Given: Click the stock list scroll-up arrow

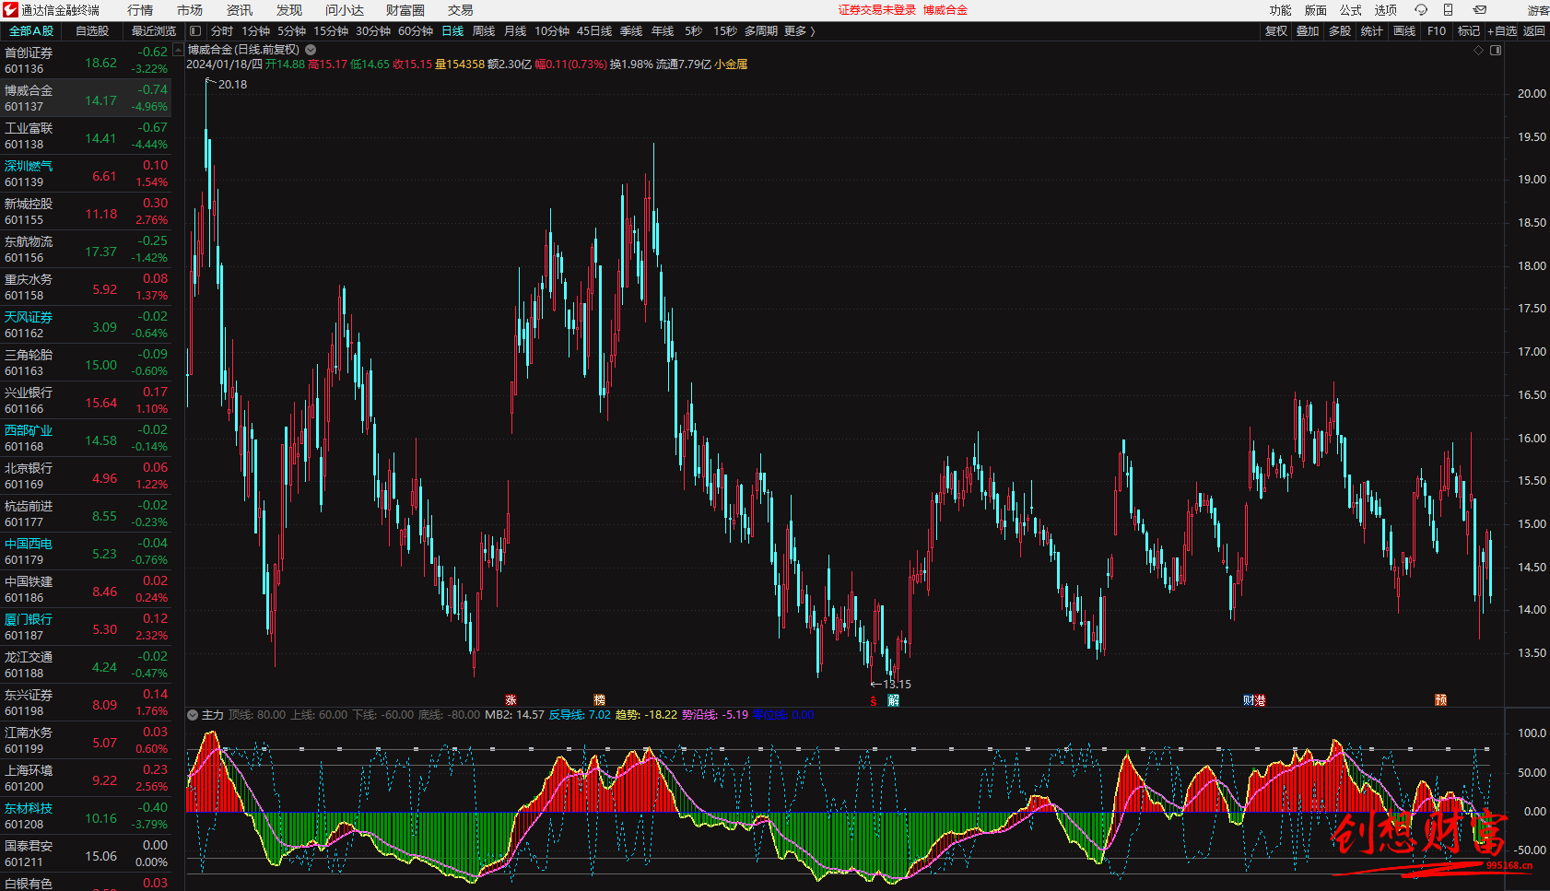Looking at the screenshot, I should (178, 50).
